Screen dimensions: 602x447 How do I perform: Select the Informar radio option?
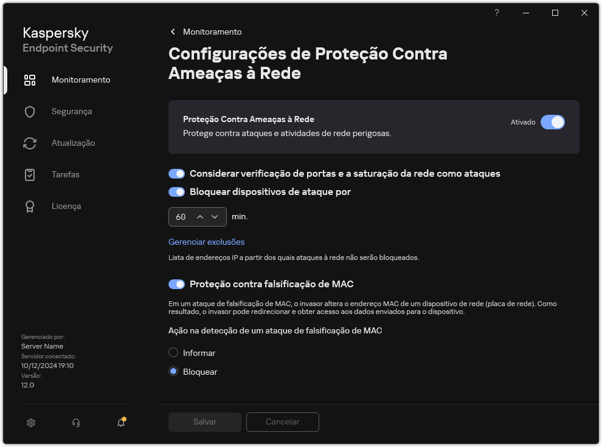[x=173, y=352]
